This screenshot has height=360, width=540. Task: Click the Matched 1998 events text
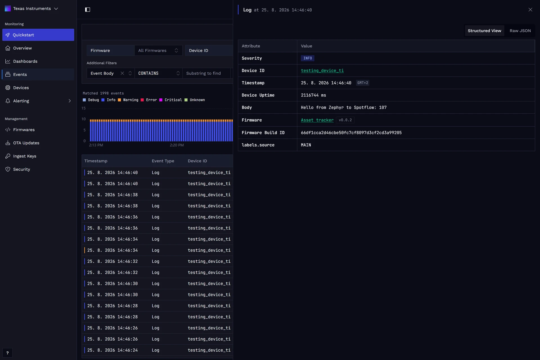point(103,93)
